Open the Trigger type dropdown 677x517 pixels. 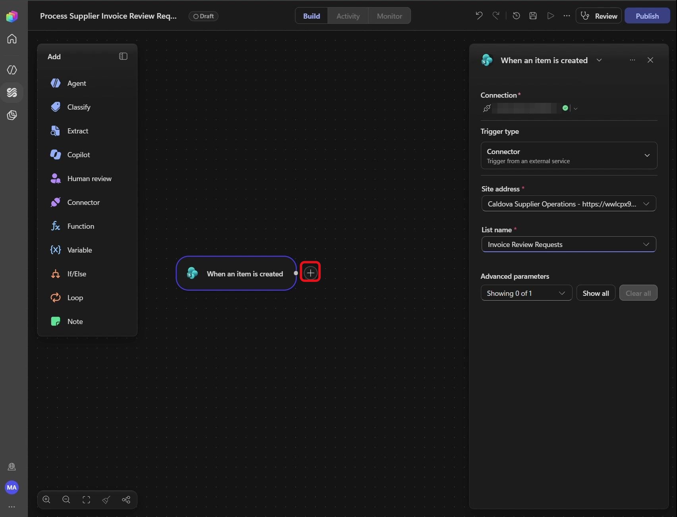pyautogui.click(x=569, y=155)
